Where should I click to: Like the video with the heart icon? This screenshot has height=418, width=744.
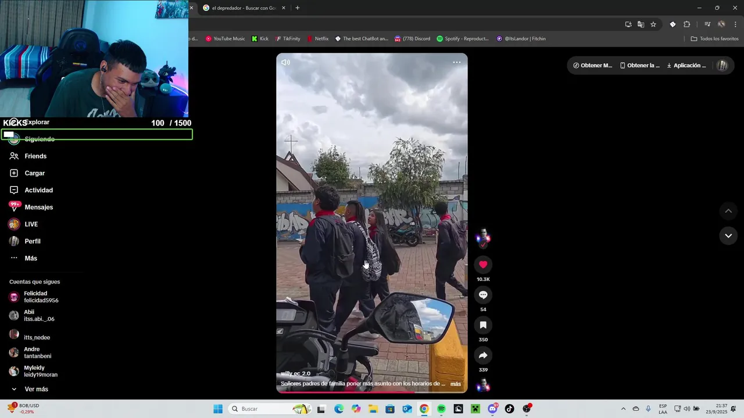click(x=483, y=265)
